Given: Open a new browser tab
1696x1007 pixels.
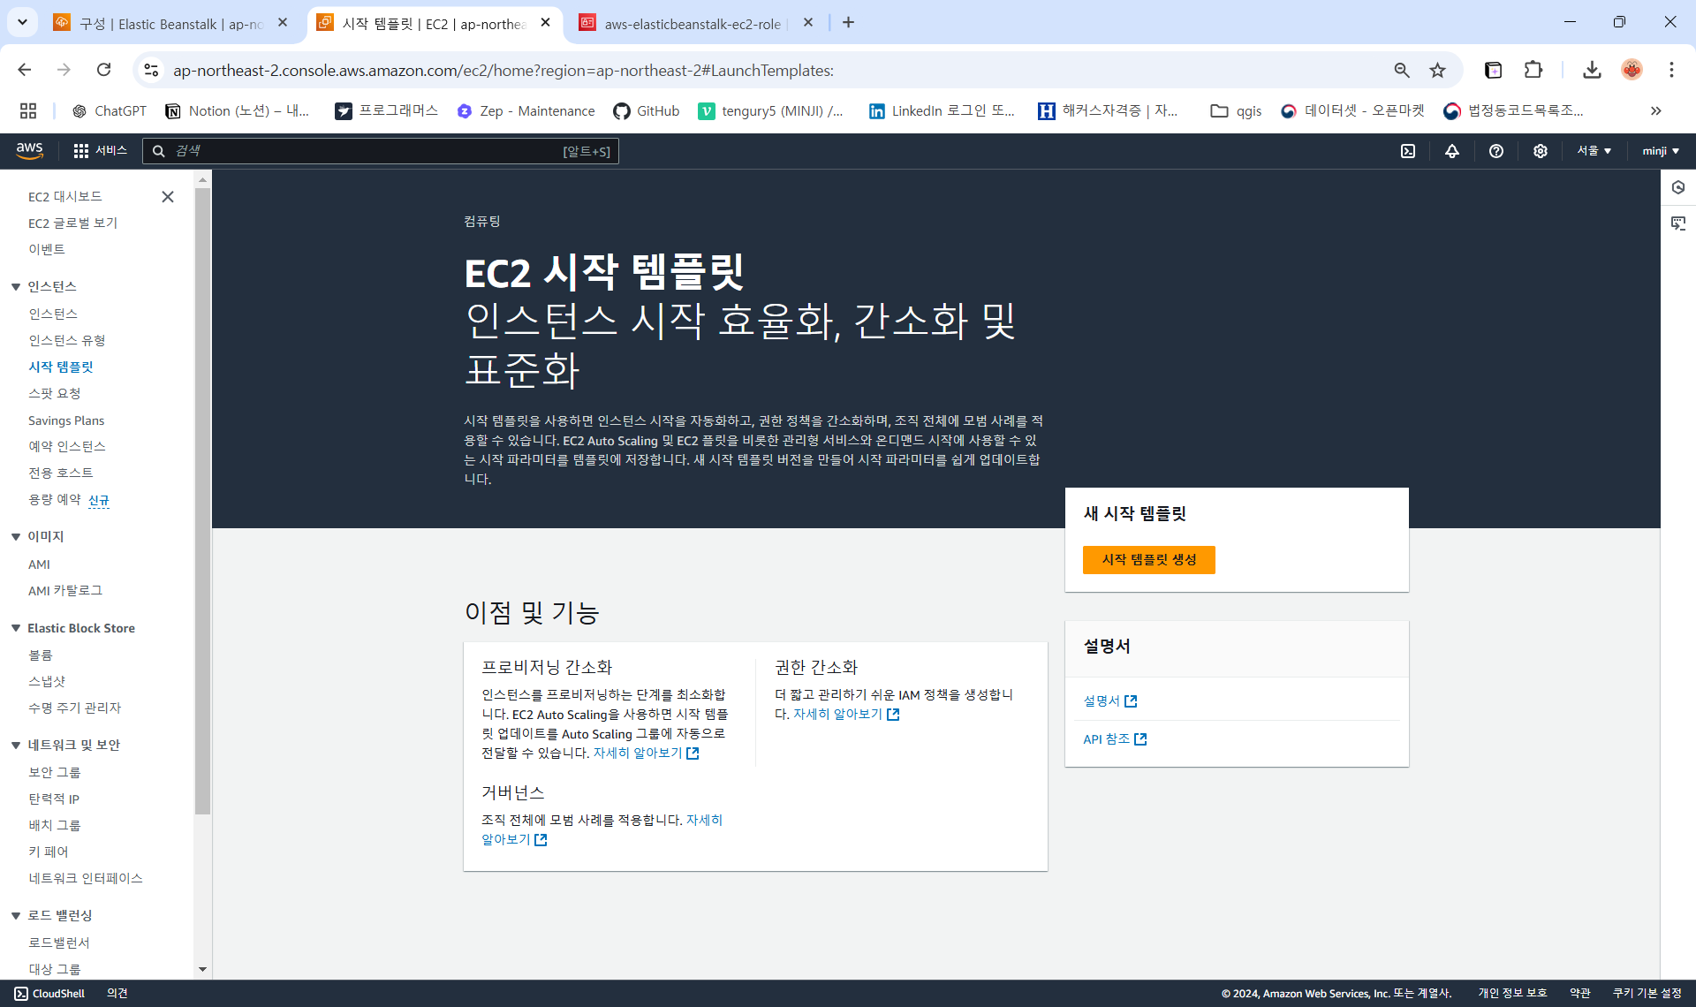Looking at the screenshot, I should tap(848, 22).
